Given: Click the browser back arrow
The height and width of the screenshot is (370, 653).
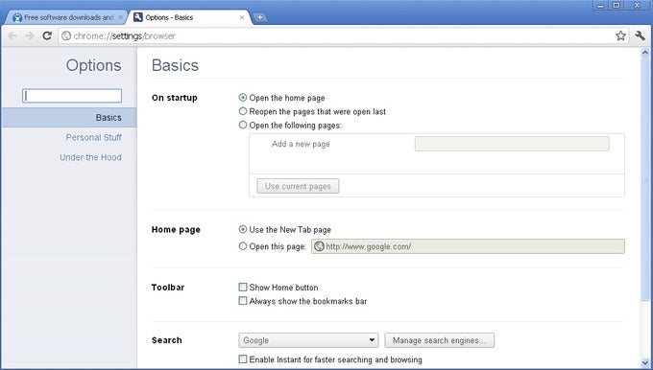Looking at the screenshot, I should (12, 36).
